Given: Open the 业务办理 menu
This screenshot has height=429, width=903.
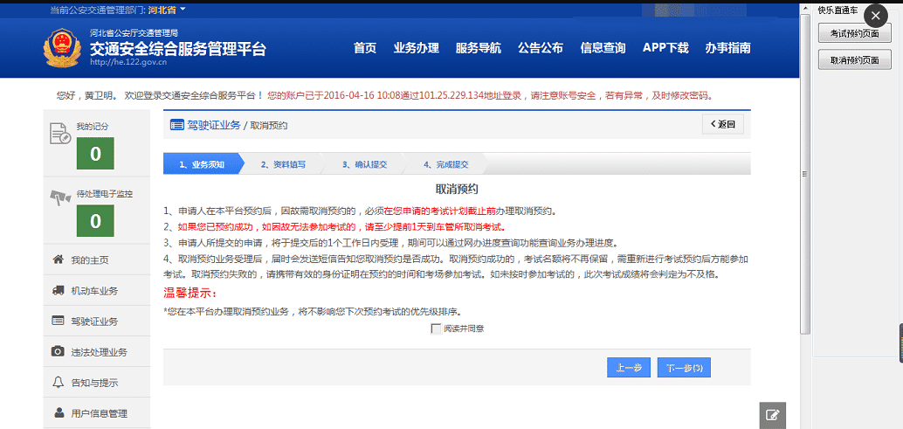Looking at the screenshot, I should click(416, 48).
